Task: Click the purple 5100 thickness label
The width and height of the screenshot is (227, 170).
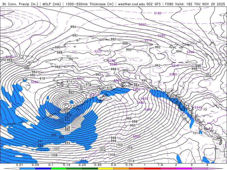Action: [10, 57]
